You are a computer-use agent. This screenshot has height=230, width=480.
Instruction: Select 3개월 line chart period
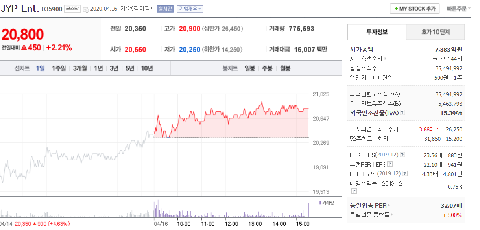(x=80, y=68)
